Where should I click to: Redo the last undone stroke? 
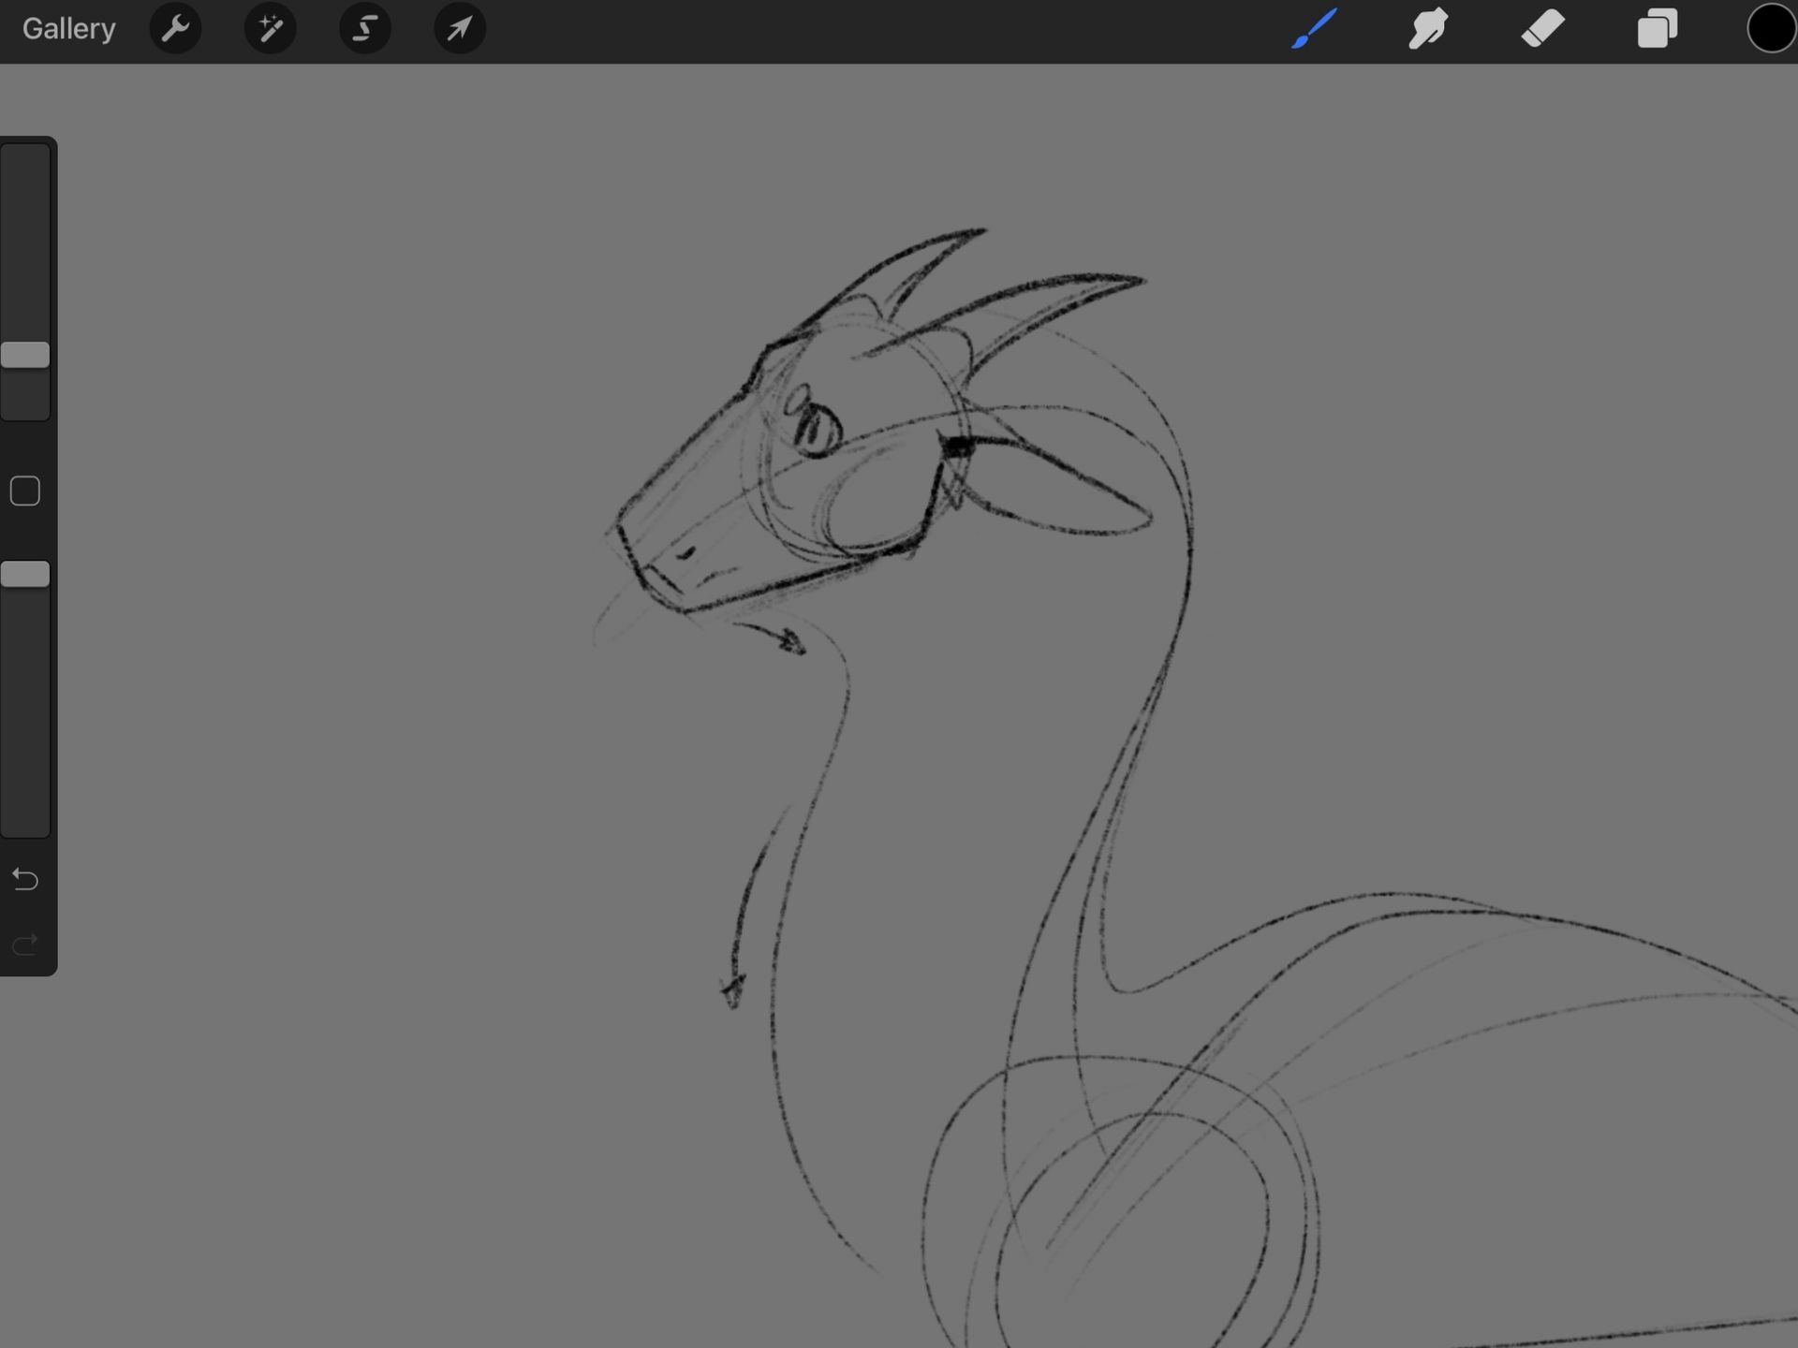point(25,945)
